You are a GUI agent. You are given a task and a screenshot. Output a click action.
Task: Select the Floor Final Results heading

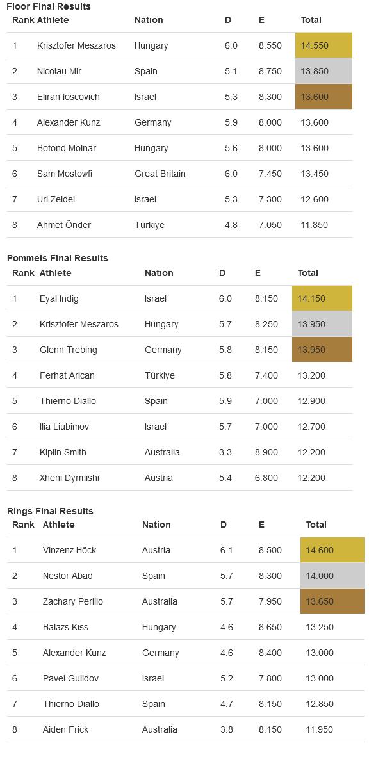(x=49, y=7)
